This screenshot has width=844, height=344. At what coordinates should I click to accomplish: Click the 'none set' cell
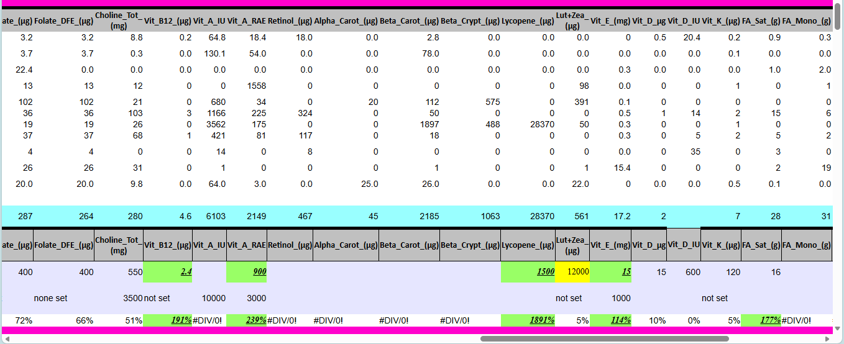[x=51, y=298]
